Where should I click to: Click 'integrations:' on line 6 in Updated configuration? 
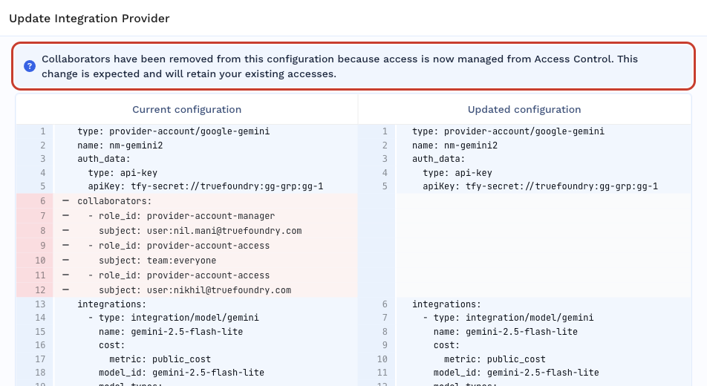(x=446, y=304)
